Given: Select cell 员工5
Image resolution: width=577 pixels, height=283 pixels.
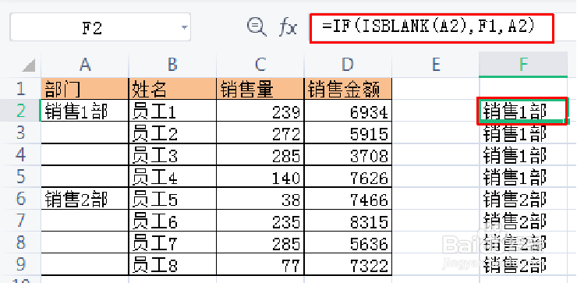Looking at the screenshot, I should (172, 199).
